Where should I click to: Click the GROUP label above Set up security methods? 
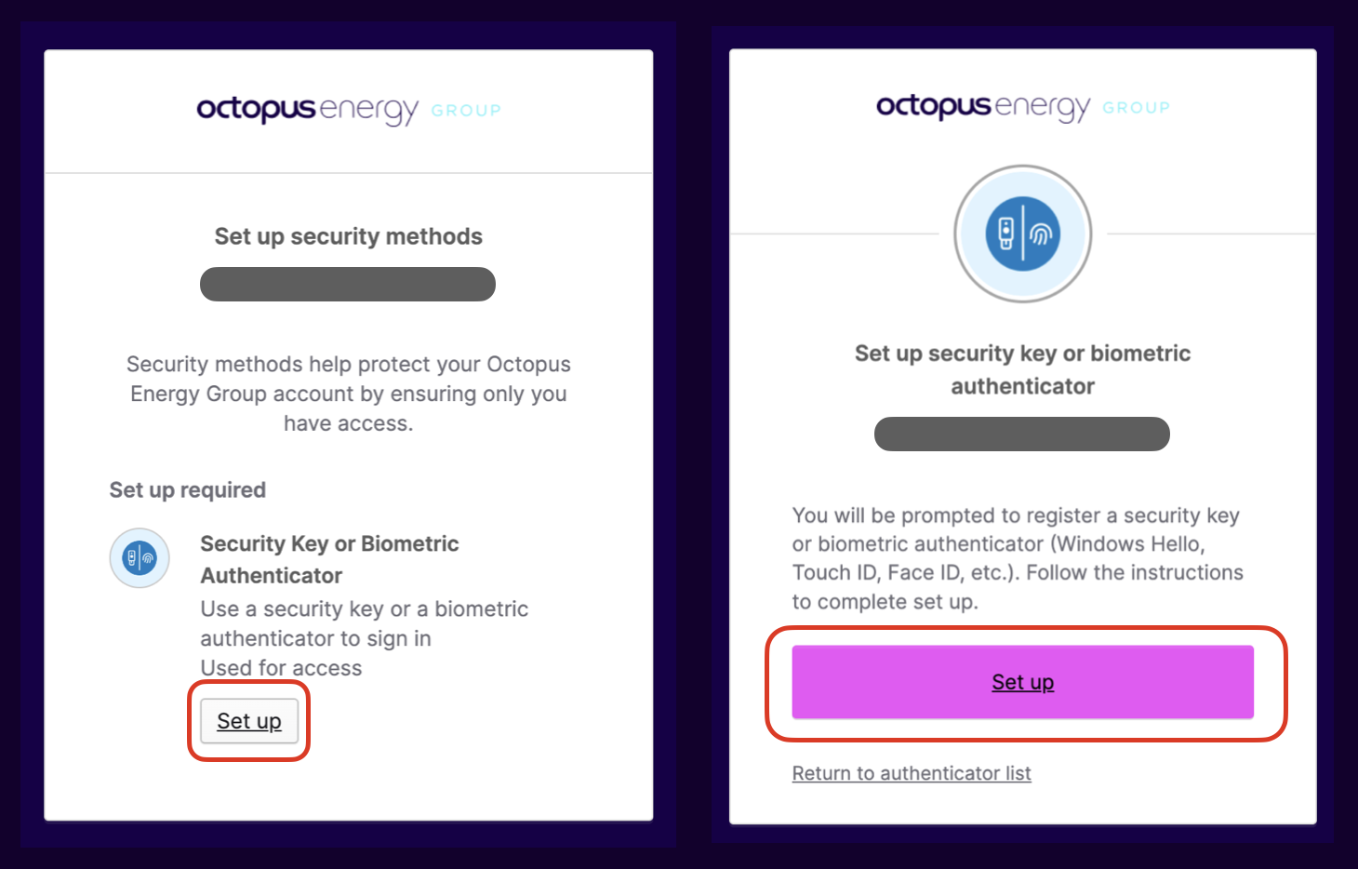coord(466,111)
